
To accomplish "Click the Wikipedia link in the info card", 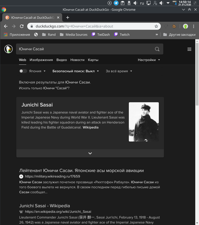I will pos(91,127).
